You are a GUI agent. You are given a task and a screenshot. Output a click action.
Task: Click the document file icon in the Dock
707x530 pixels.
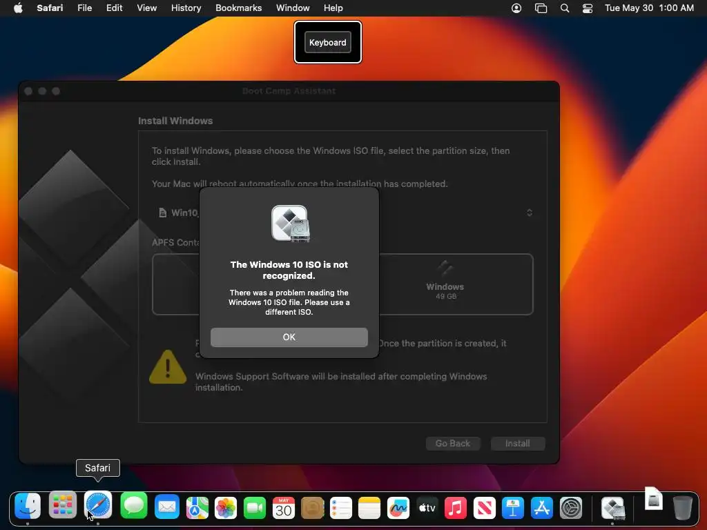653,498
